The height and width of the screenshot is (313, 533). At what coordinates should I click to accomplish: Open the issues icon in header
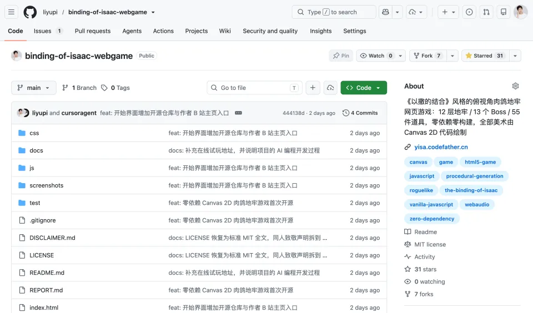click(469, 12)
